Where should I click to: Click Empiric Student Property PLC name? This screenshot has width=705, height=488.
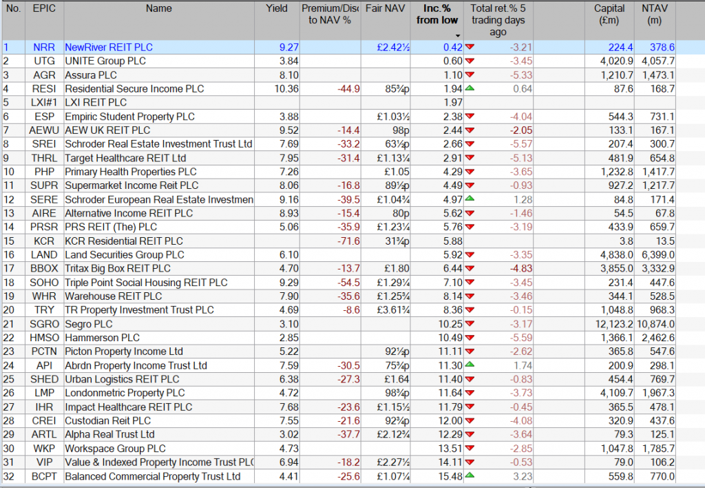coord(129,116)
